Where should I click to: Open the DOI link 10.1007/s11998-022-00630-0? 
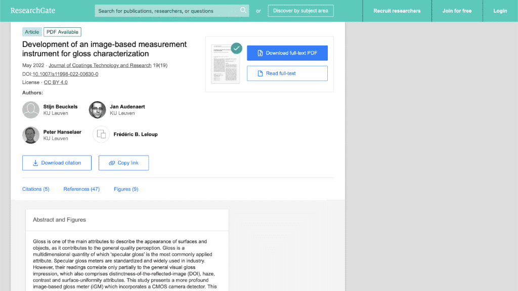(x=65, y=74)
